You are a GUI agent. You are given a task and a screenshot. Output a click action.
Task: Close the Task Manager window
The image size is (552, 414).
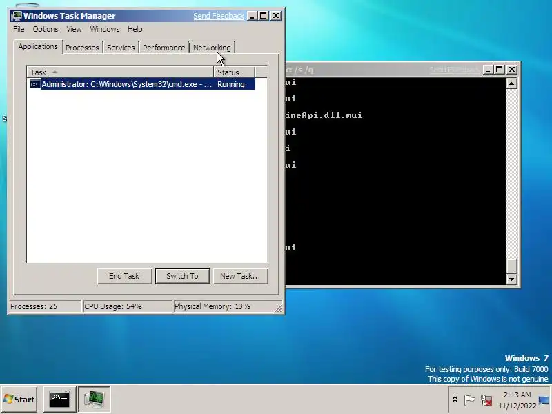276,16
